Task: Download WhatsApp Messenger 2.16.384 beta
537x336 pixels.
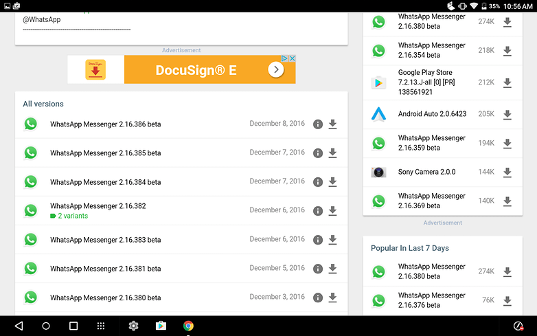Action: tap(332, 182)
